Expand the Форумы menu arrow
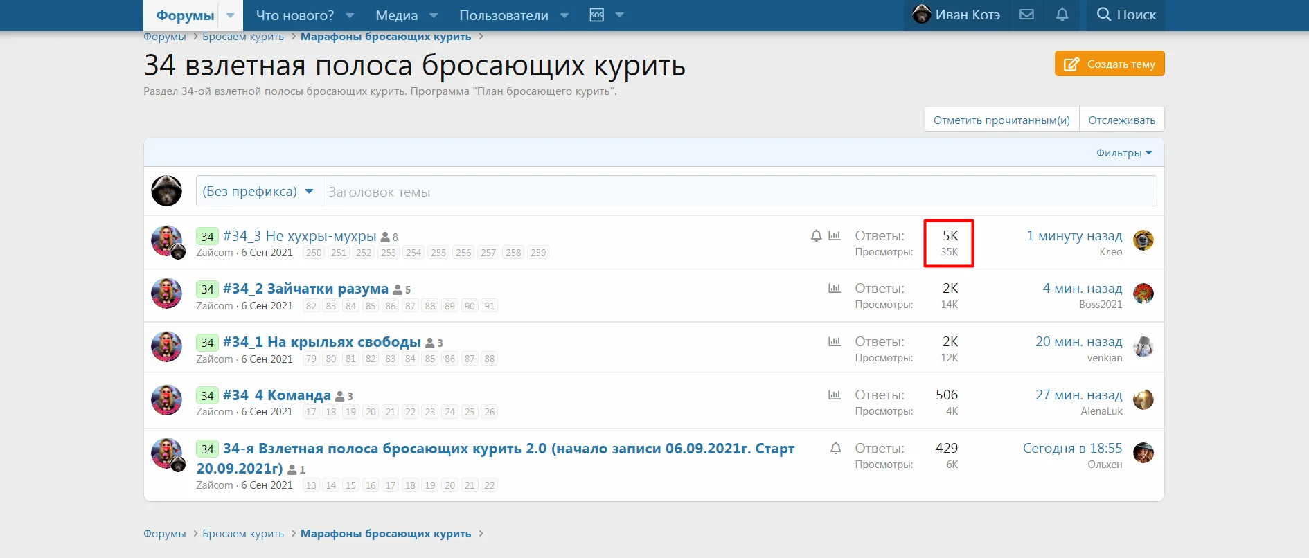The image size is (1309, 558). 231,15
